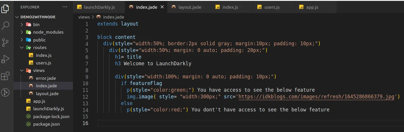Viewport: 404px width, 132px height.
Task: Click the views breadcrumb segment
Action: click(x=84, y=17)
